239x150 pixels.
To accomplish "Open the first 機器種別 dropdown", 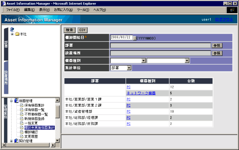I will tap(143, 61).
